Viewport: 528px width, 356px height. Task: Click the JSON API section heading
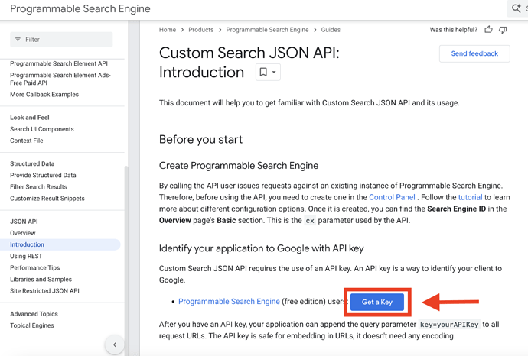pos(24,222)
